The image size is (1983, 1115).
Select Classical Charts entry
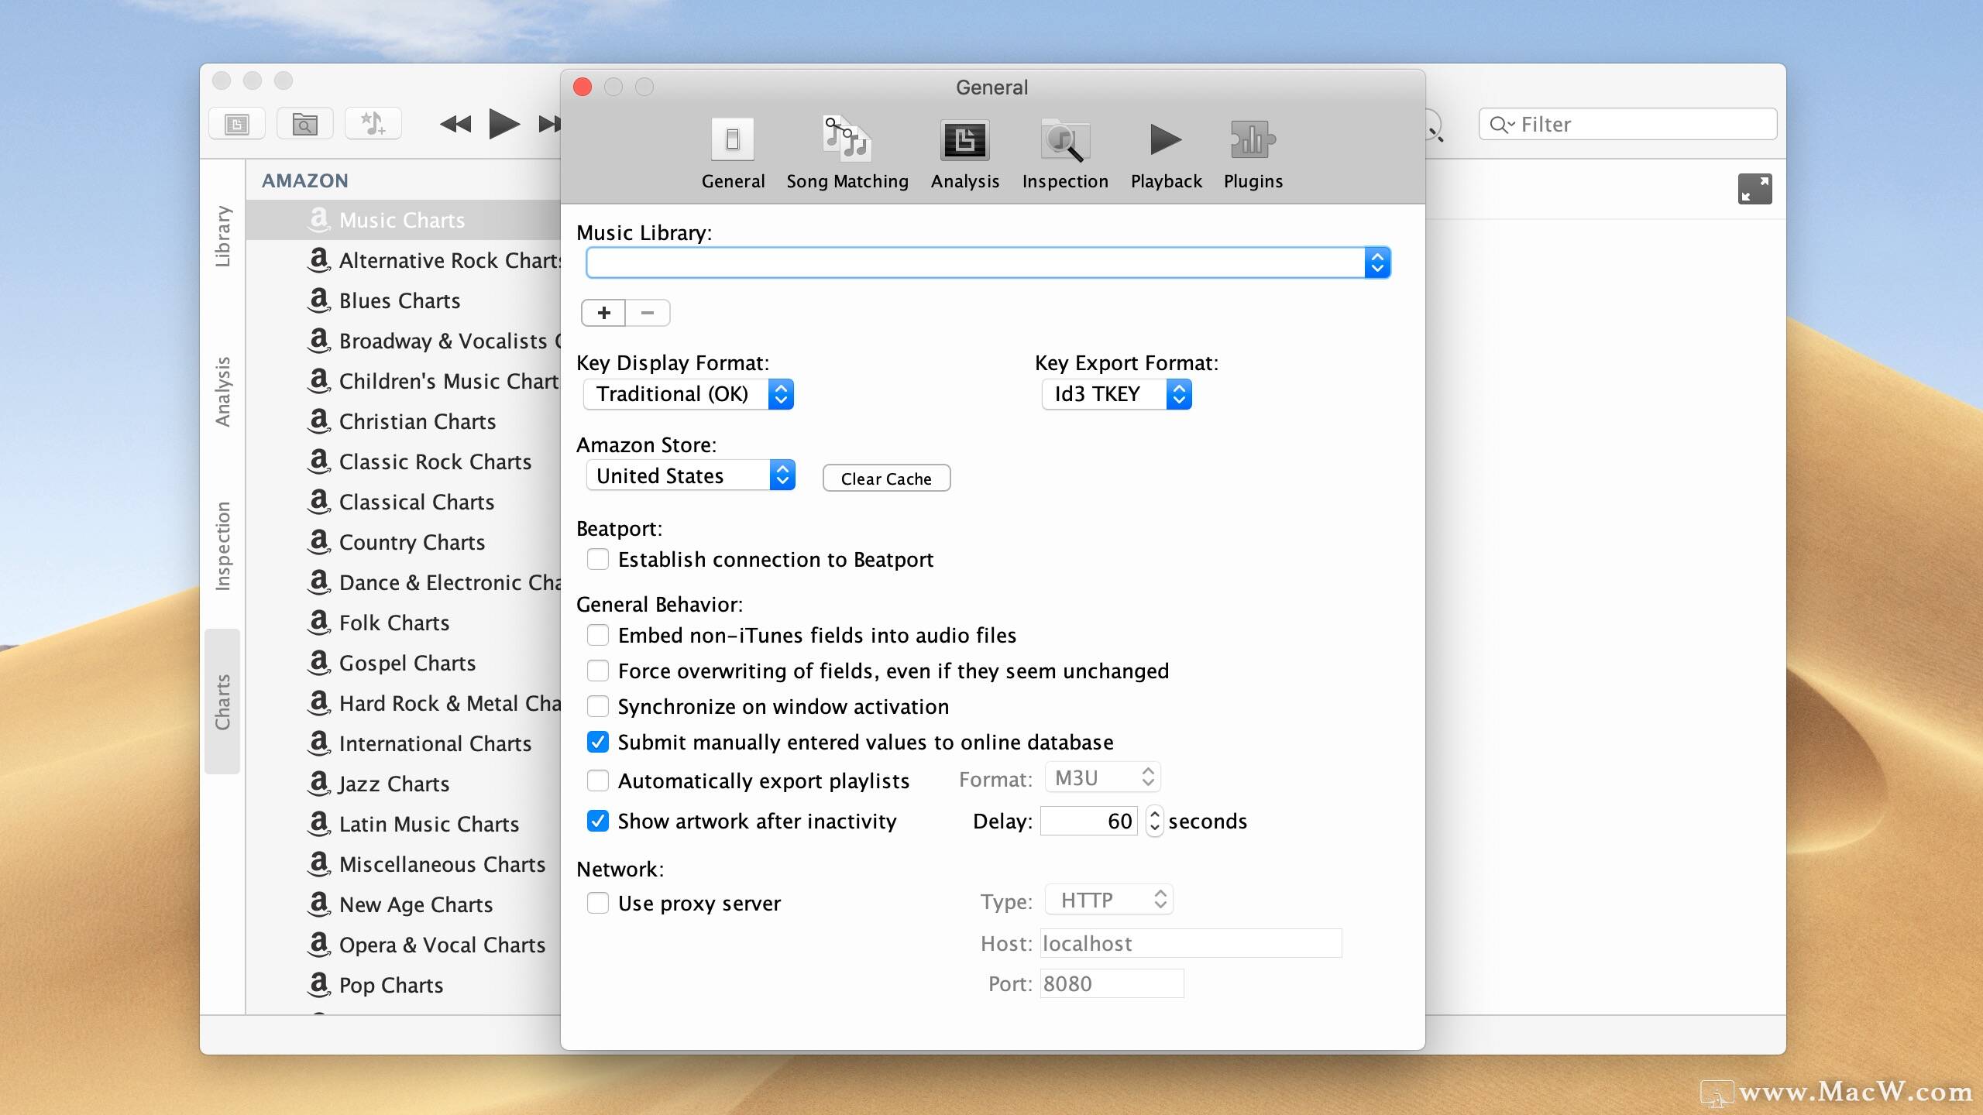coord(403,502)
